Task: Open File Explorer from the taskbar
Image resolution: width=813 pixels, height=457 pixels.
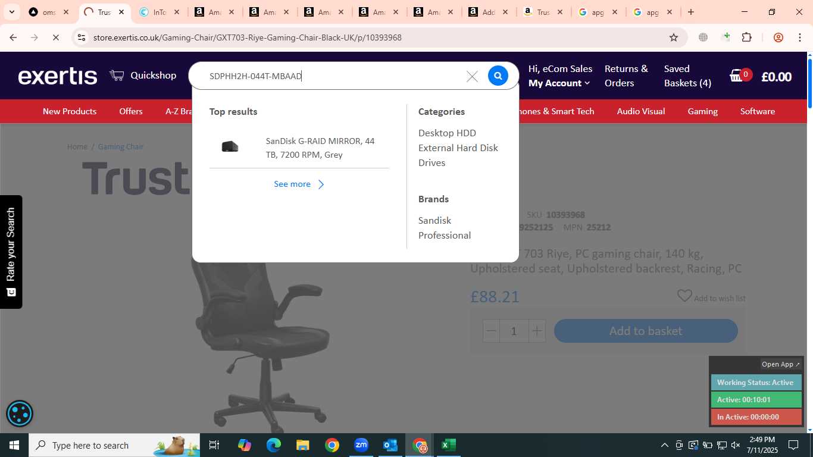Action: 303,445
